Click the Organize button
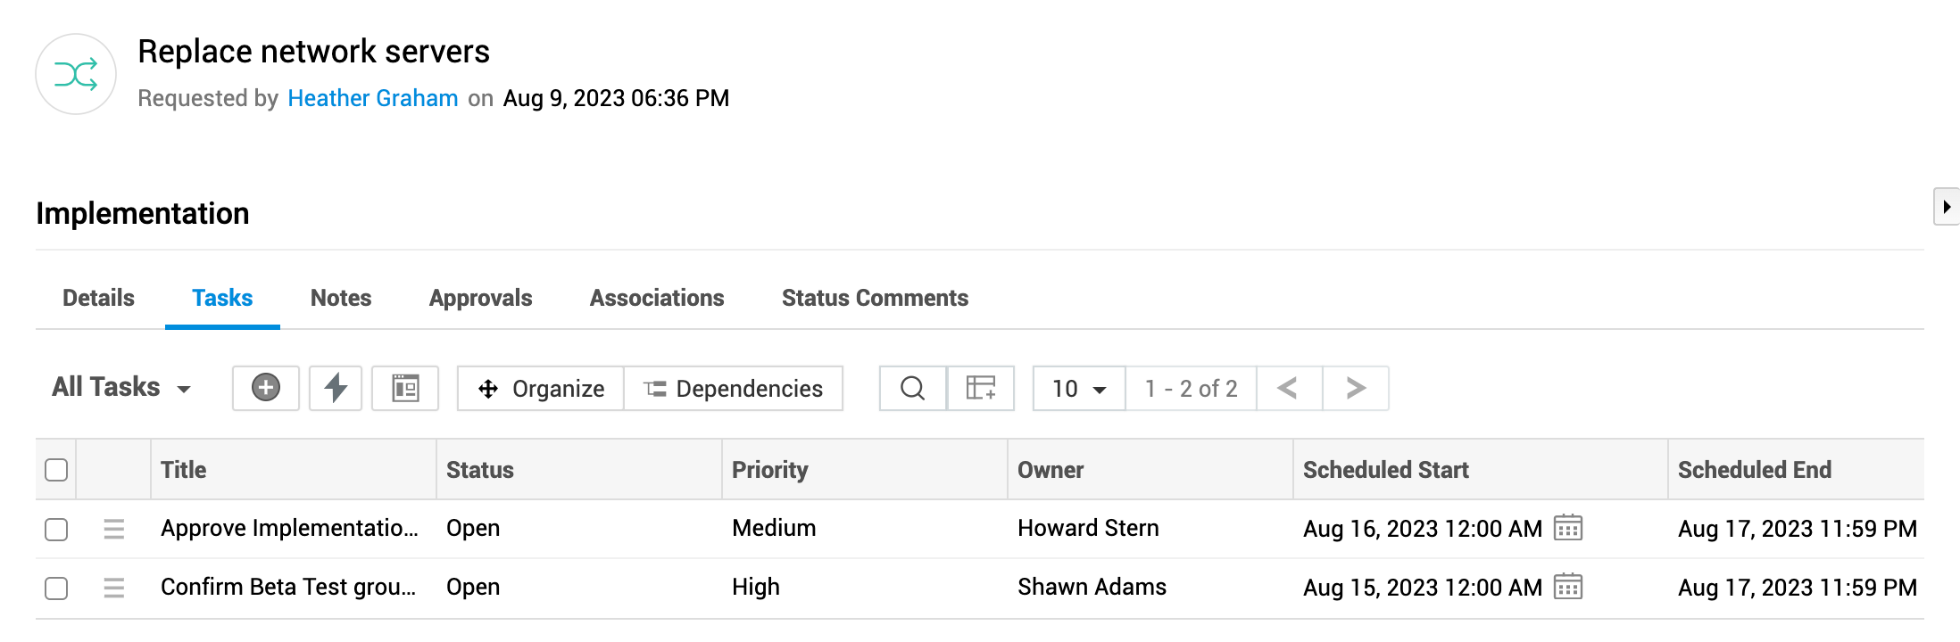 pyautogui.click(x=541, y=388)
